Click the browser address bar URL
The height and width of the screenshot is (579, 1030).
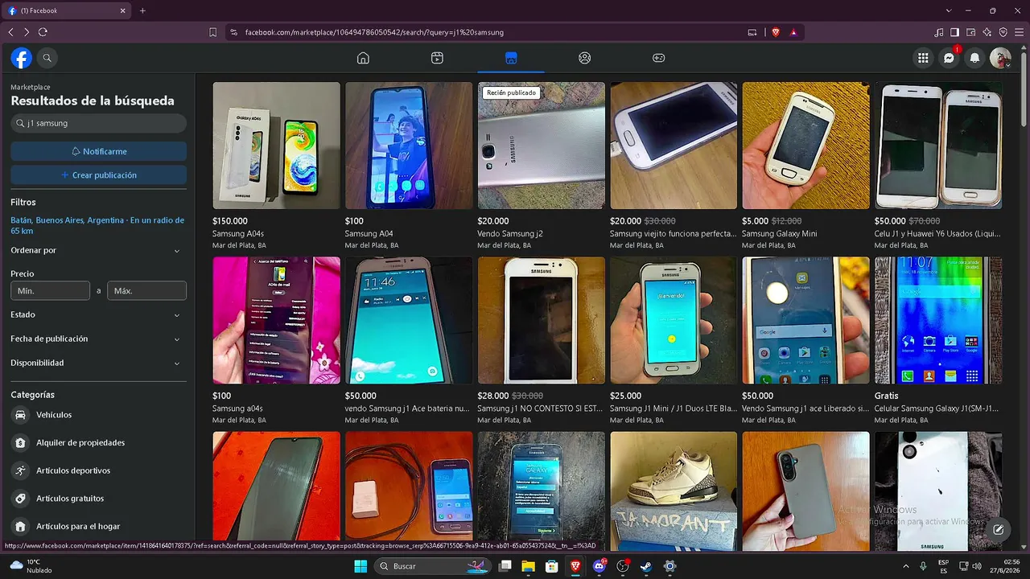[x=374, y=32]
